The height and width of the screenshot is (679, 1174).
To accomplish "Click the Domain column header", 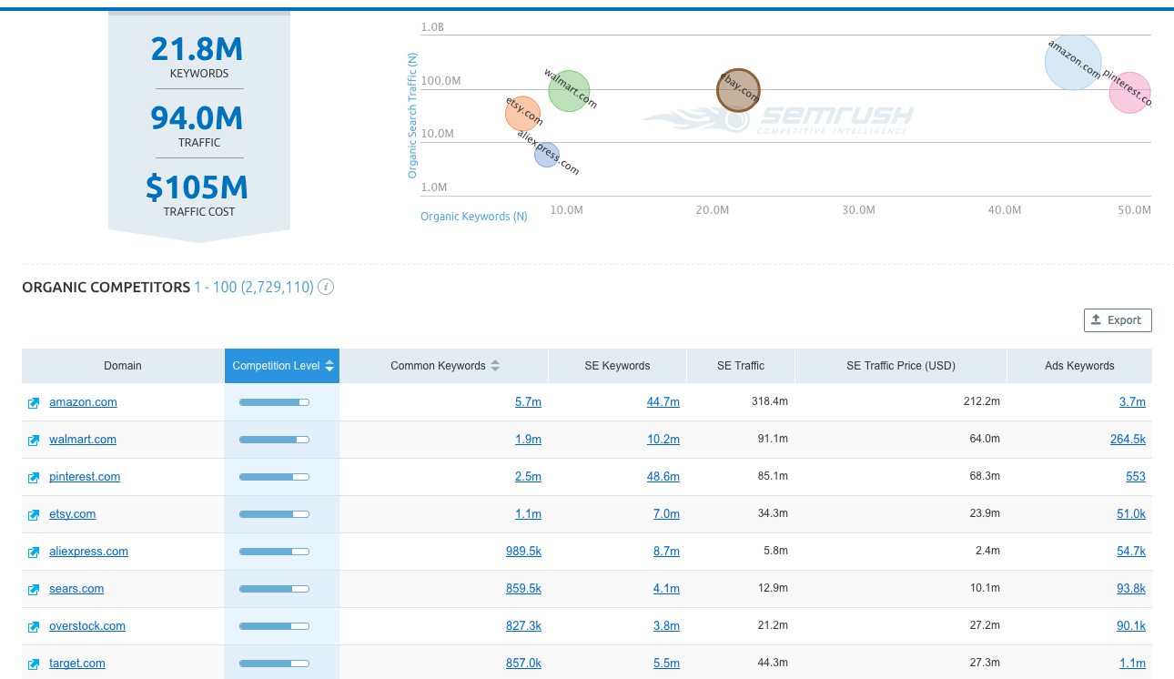I will pos(123,366).
